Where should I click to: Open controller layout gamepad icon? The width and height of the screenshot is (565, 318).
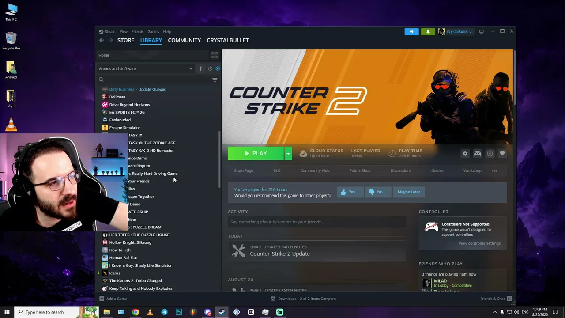477,153
